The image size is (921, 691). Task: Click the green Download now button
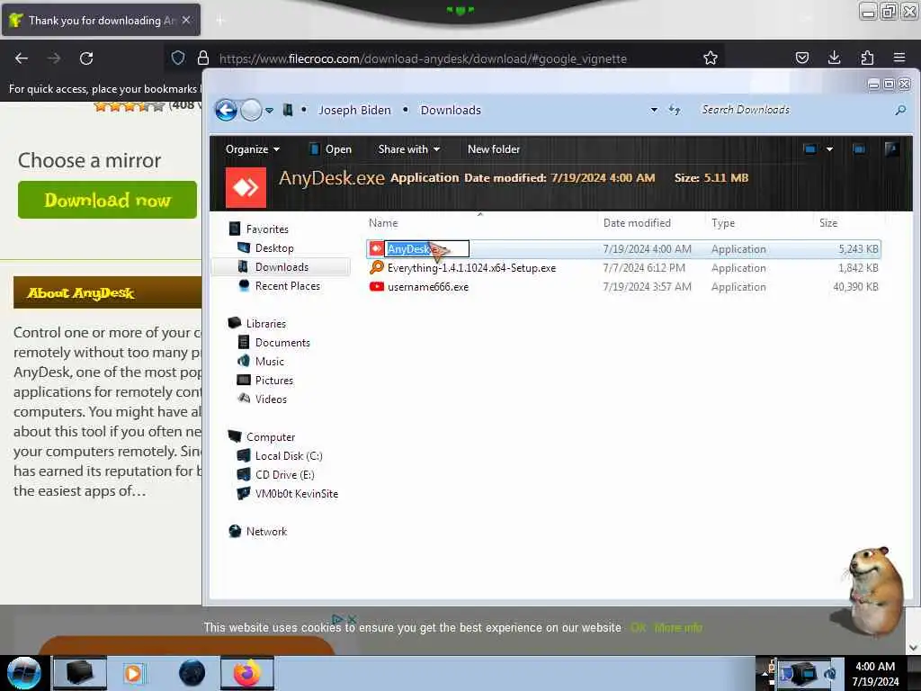(108, 200)
